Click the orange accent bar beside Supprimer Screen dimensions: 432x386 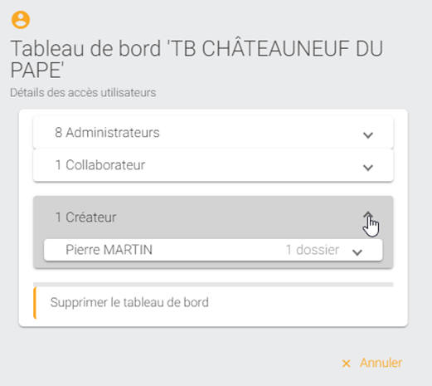[x=35, y=303]
